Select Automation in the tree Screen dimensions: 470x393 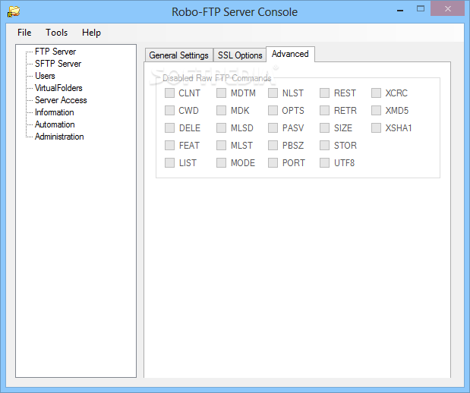(55, 124)
